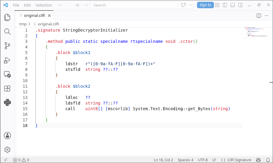Open remote window indicator in status bar
The width and height of the screenshot is (273, 163).
click(6, 160)
